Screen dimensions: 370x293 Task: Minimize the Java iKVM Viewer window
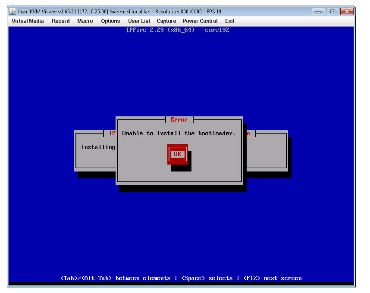tap(318, 11)
